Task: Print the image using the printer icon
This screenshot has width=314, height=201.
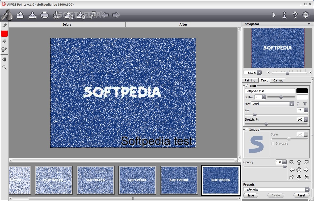Action: click(44, 15)
